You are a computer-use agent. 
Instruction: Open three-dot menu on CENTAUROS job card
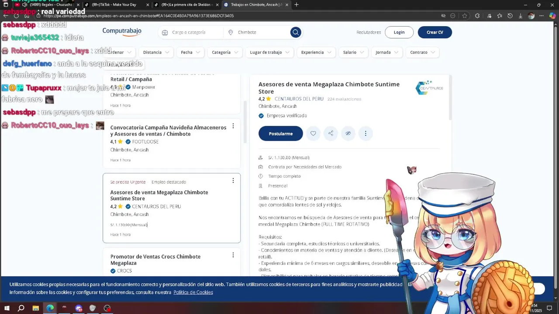point(233,181)
